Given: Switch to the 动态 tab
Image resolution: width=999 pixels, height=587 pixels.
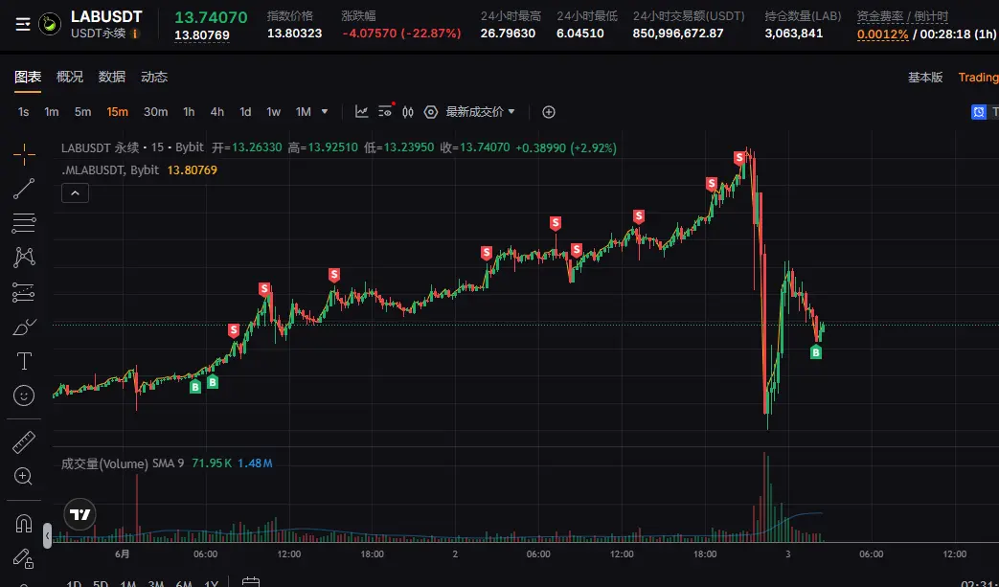Looking at the screenshot, I should coord(154,77).
